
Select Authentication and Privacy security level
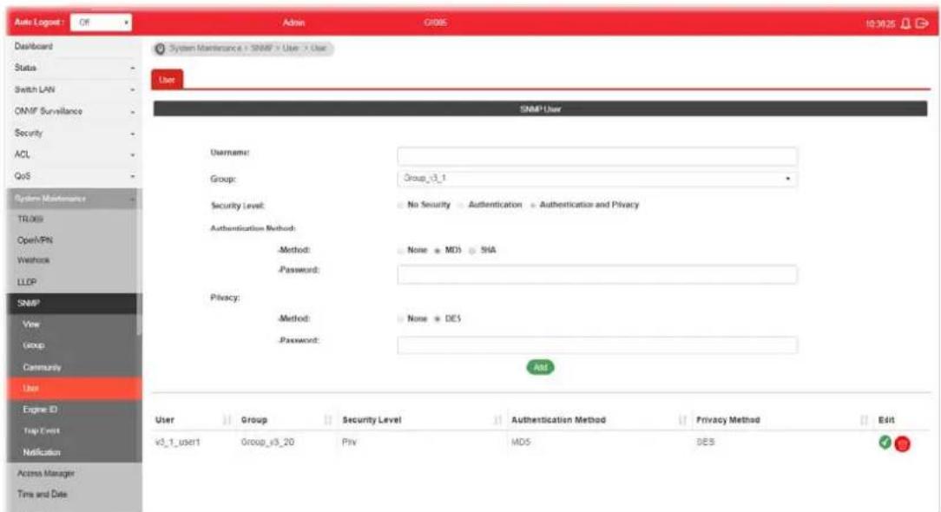coord(532,206)
